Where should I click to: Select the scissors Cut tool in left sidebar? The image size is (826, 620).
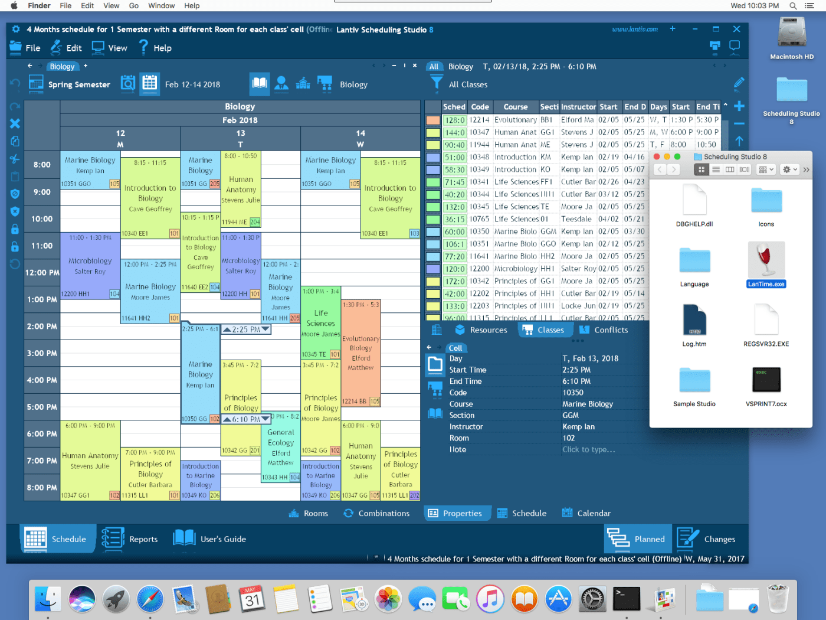(15, 158)
